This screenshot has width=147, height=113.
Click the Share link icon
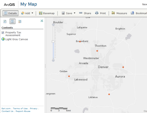(x=81, y=13)
